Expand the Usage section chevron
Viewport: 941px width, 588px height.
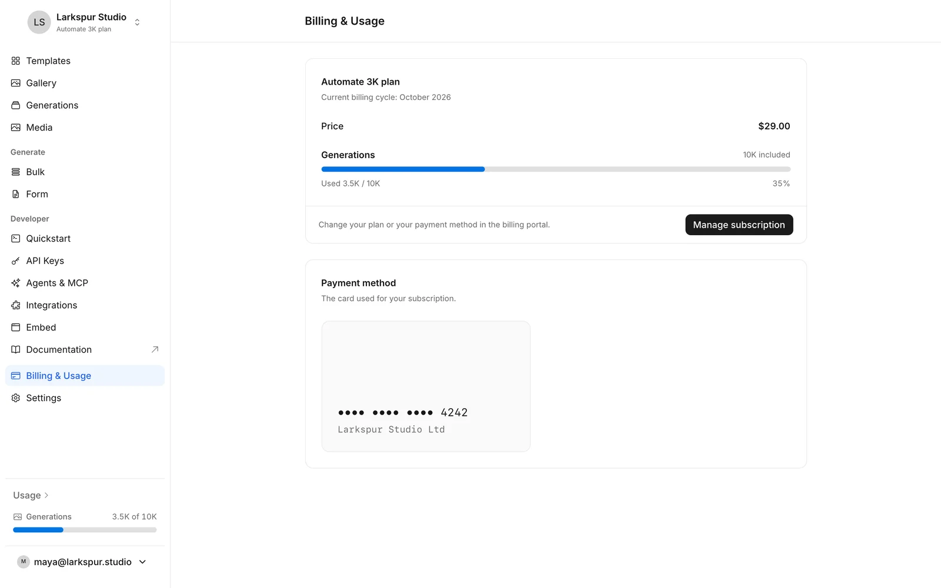click(46, 495)
